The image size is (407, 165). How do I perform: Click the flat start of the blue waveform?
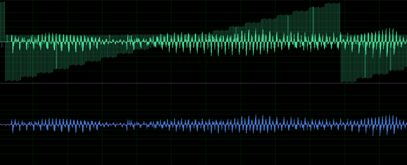(4, 124)
